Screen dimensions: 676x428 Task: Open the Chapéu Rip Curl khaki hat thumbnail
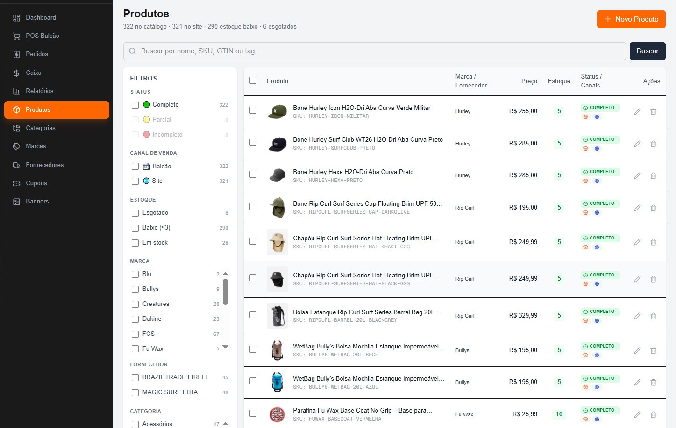(x=277, y=242)
